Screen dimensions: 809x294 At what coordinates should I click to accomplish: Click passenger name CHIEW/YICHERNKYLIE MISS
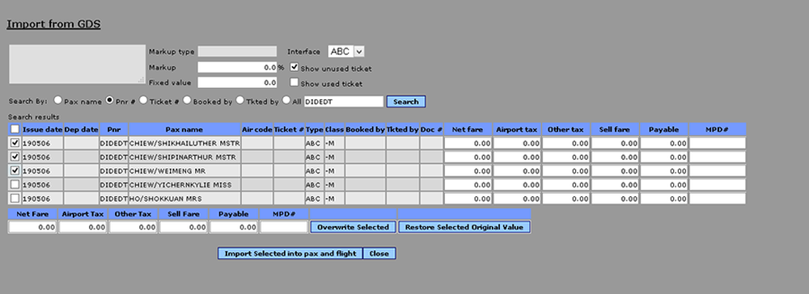(x=180, y=185)
